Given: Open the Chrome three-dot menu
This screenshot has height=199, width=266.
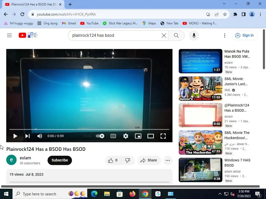Looking at the screenshot, I should point(260,15).
